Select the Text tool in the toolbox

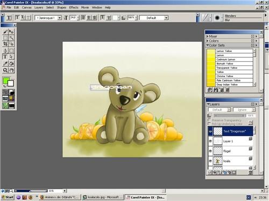click(5, 57)
